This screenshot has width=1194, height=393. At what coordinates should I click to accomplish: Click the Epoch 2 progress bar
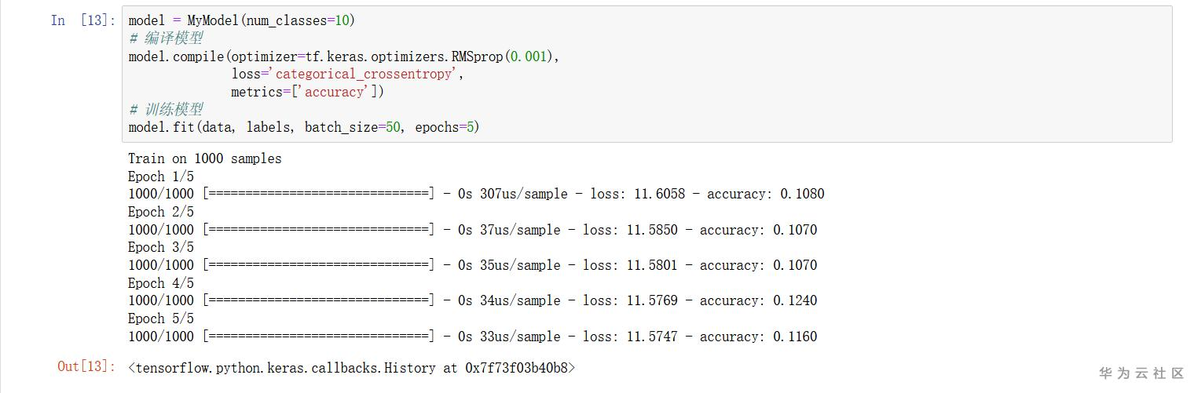[x=318, y=230]
